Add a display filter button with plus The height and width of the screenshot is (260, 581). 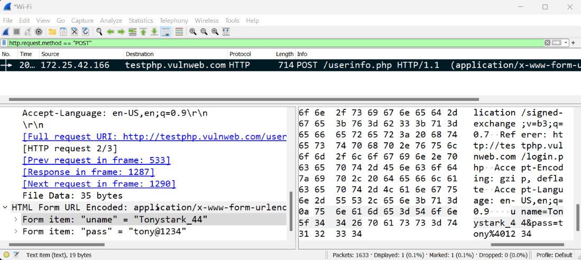573,43
